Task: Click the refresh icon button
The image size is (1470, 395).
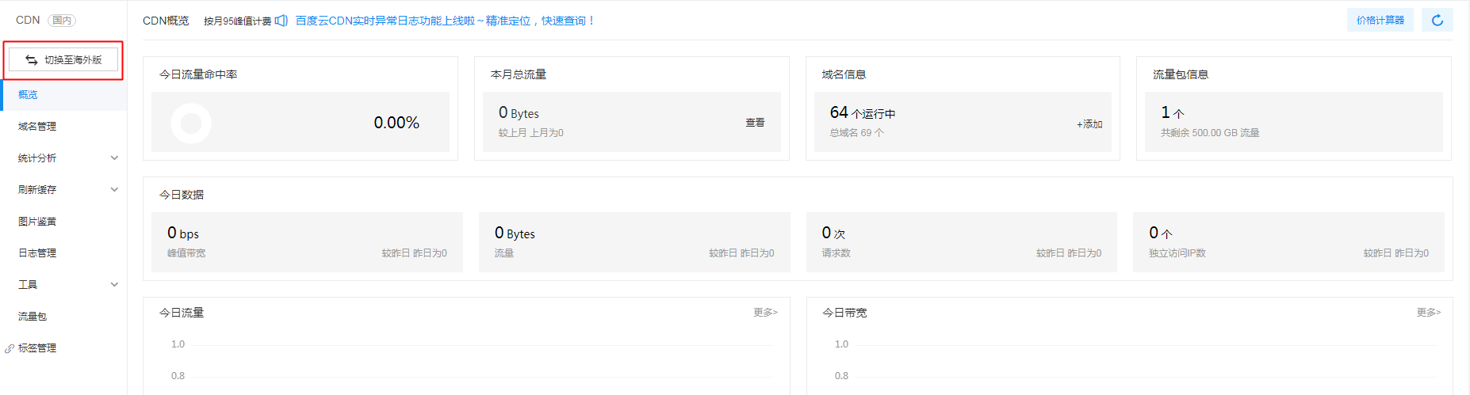Action: click(x=1437, y=20)
